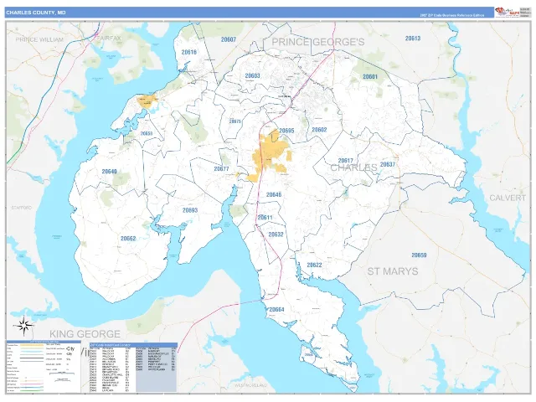This screenshot has width=536, height=402.
Task: Click the ST MARYS county label
Action: tap(393, 271)
